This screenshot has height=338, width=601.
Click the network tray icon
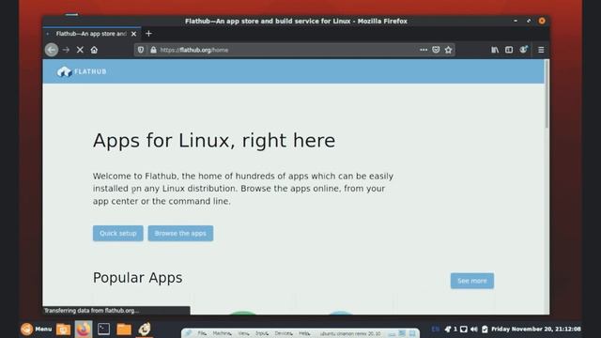[x=463, y=330]
